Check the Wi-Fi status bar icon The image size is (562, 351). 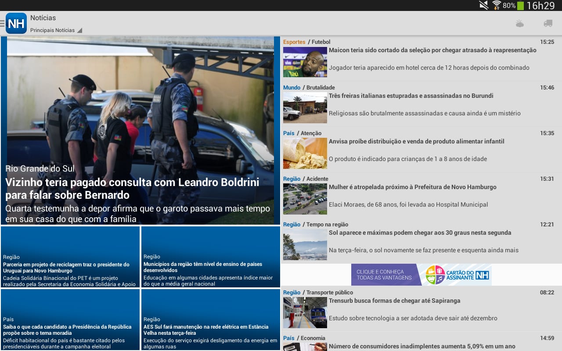(497, 5)
